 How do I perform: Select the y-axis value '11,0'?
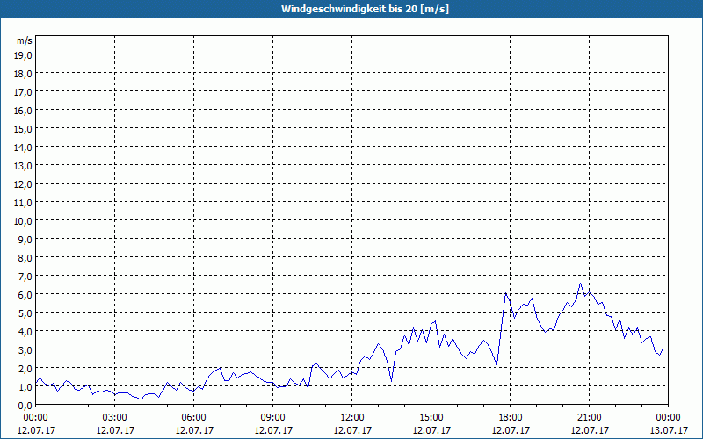coord(25,203)
